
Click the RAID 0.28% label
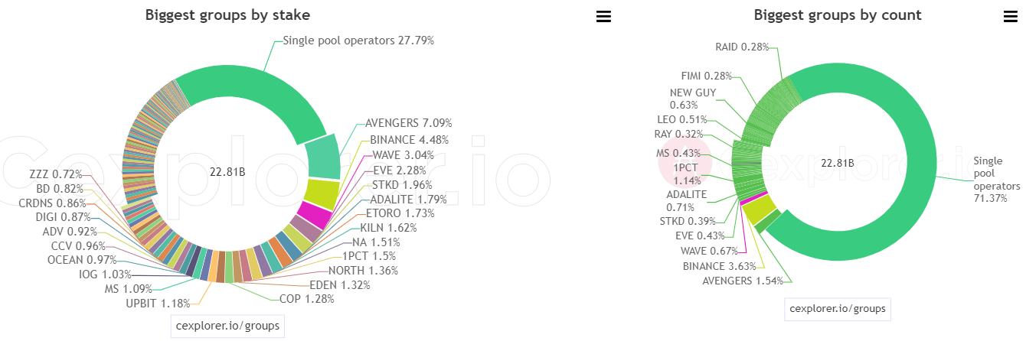tap(743, 47)
